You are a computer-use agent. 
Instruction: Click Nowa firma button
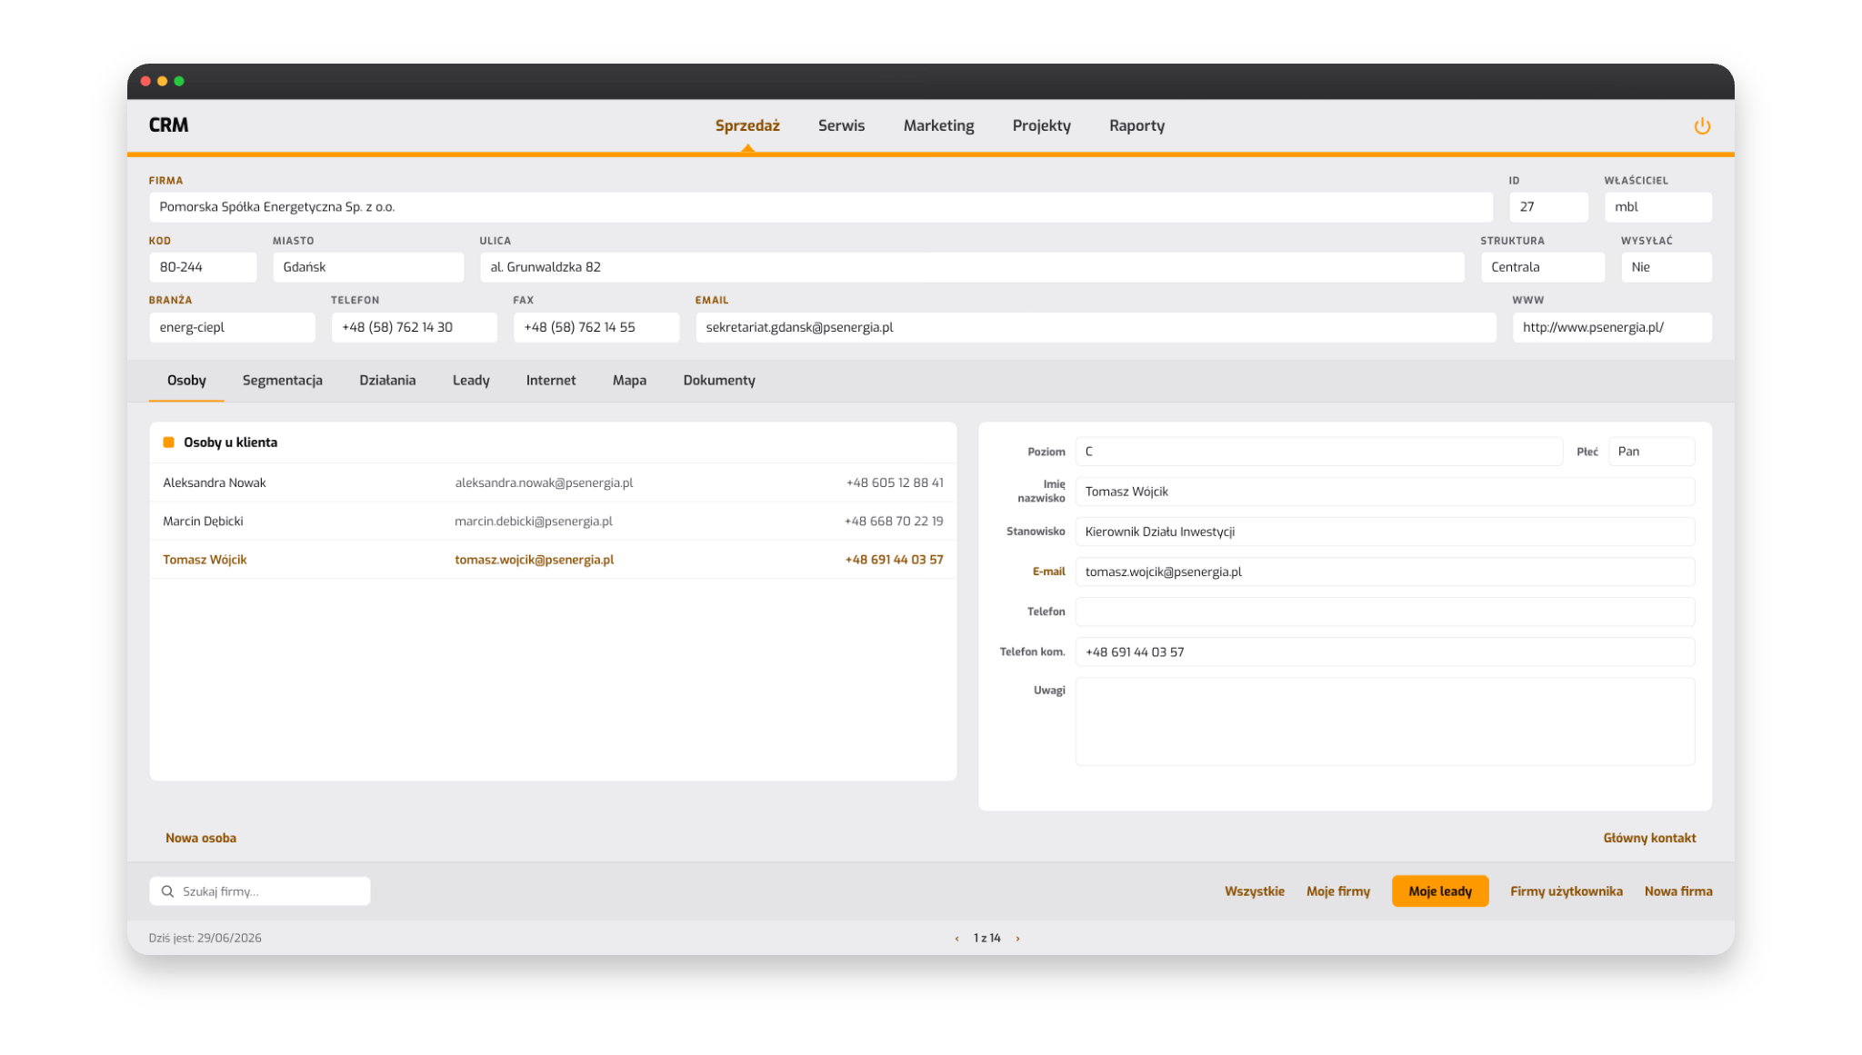tap(1677, 891)
